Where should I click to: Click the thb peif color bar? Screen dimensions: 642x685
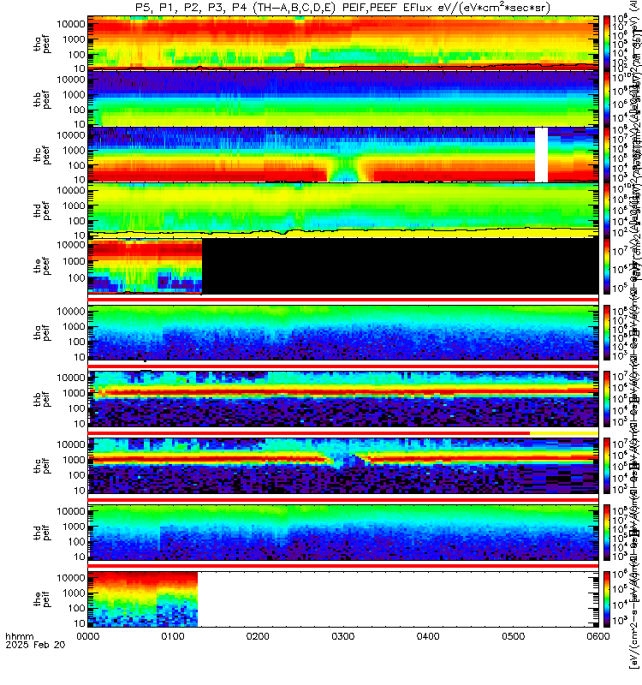point(607,399)
